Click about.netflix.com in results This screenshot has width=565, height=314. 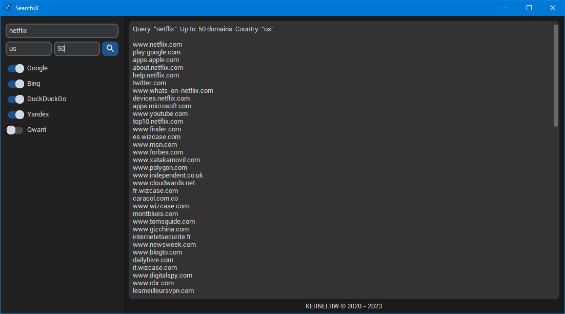(x=158, y=67)
